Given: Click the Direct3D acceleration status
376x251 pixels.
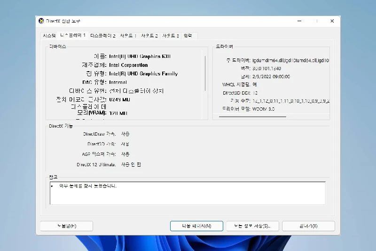Looking at the screenshot, I should click(125, 144).
